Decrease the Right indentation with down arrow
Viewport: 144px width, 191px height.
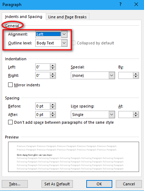52,77
